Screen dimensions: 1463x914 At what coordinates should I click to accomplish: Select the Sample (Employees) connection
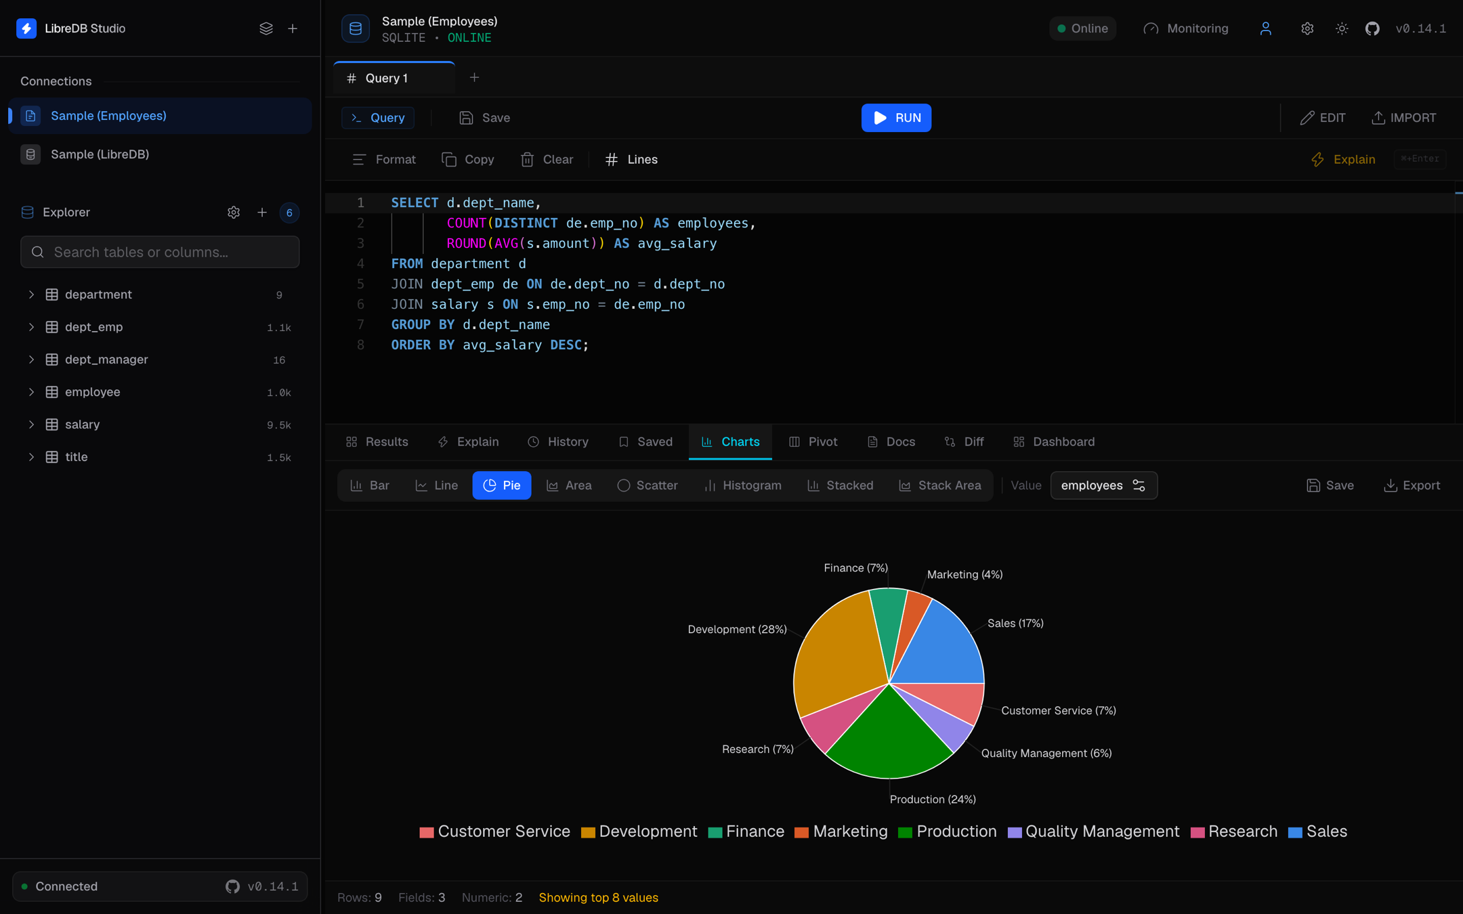160,116
